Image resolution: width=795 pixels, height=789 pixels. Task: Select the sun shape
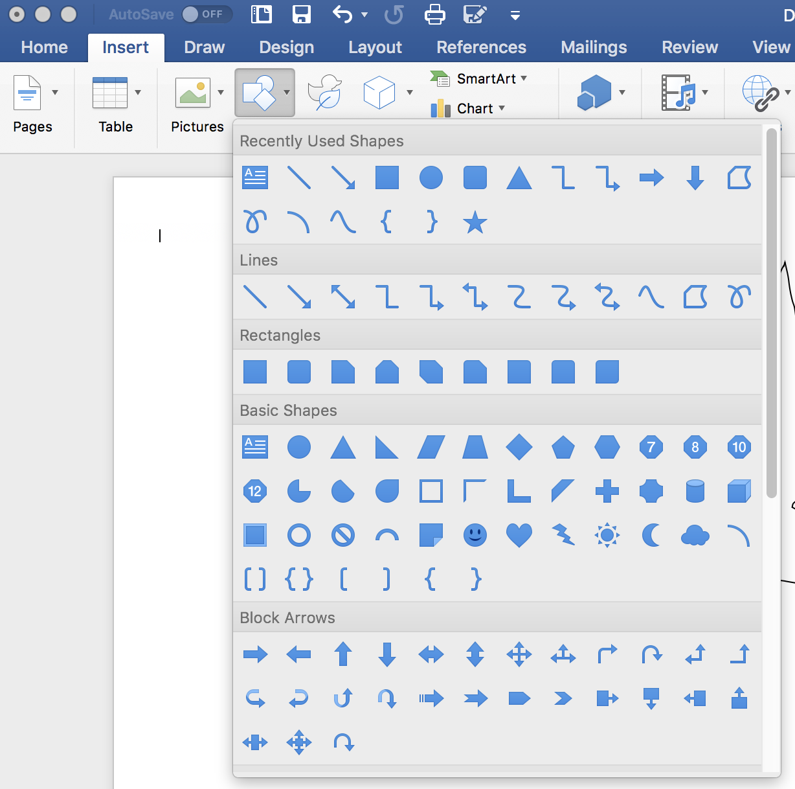(607, 535)
